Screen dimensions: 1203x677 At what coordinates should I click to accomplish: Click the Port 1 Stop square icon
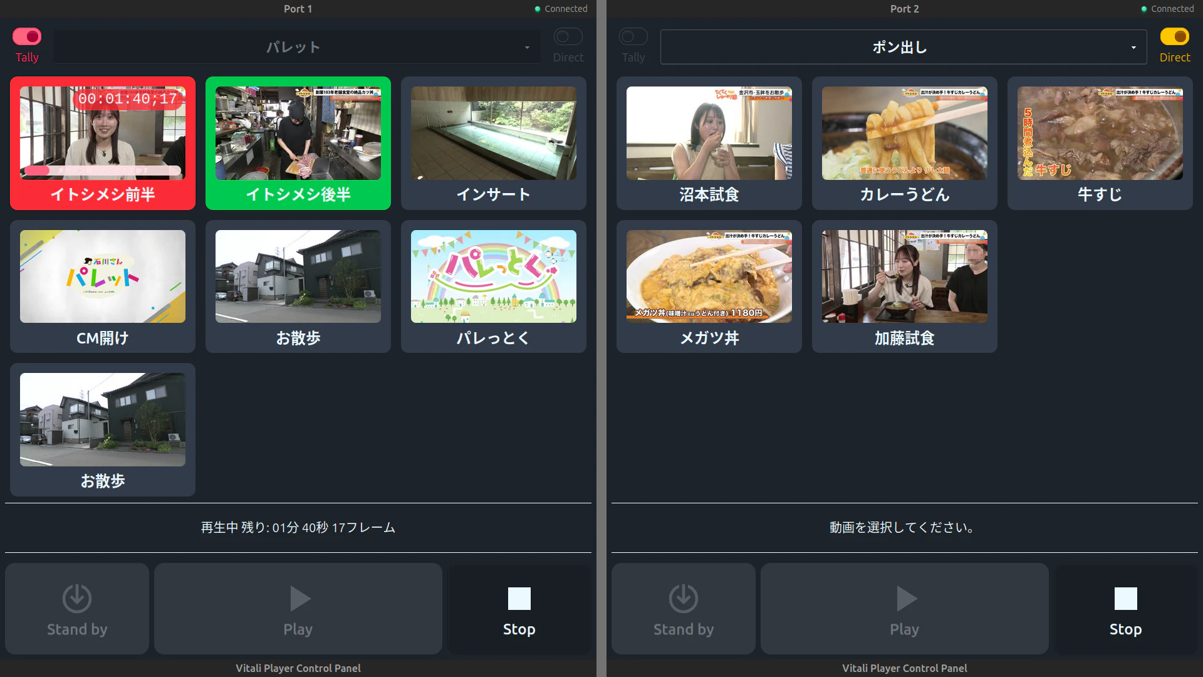point(519,599)
